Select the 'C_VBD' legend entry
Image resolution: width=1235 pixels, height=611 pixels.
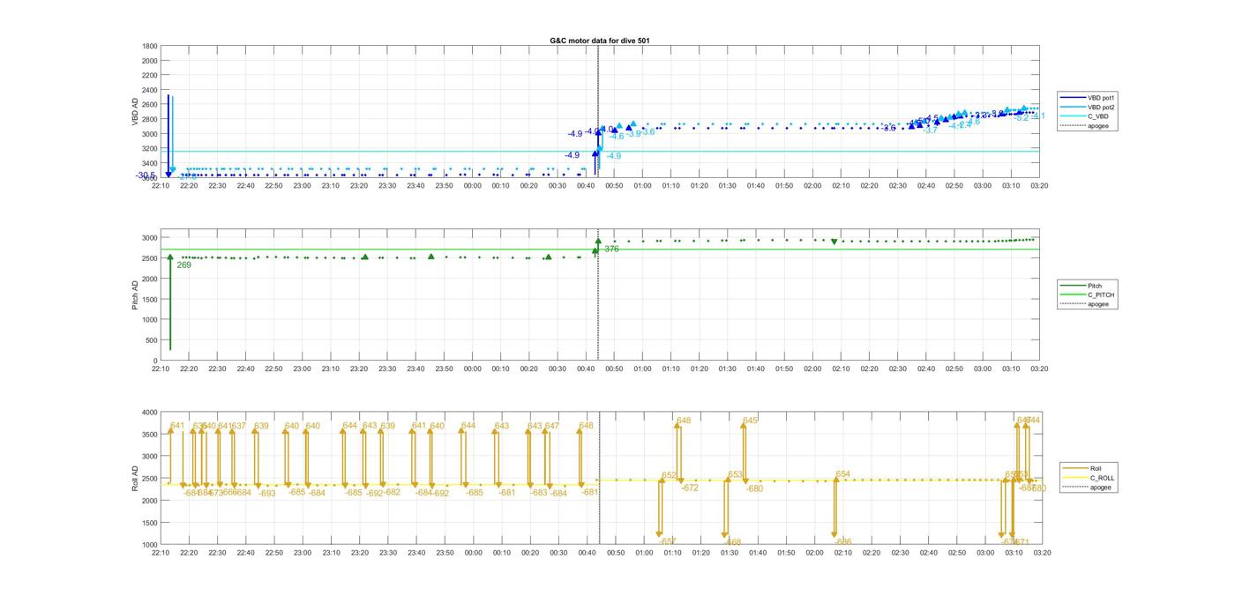1098,116
